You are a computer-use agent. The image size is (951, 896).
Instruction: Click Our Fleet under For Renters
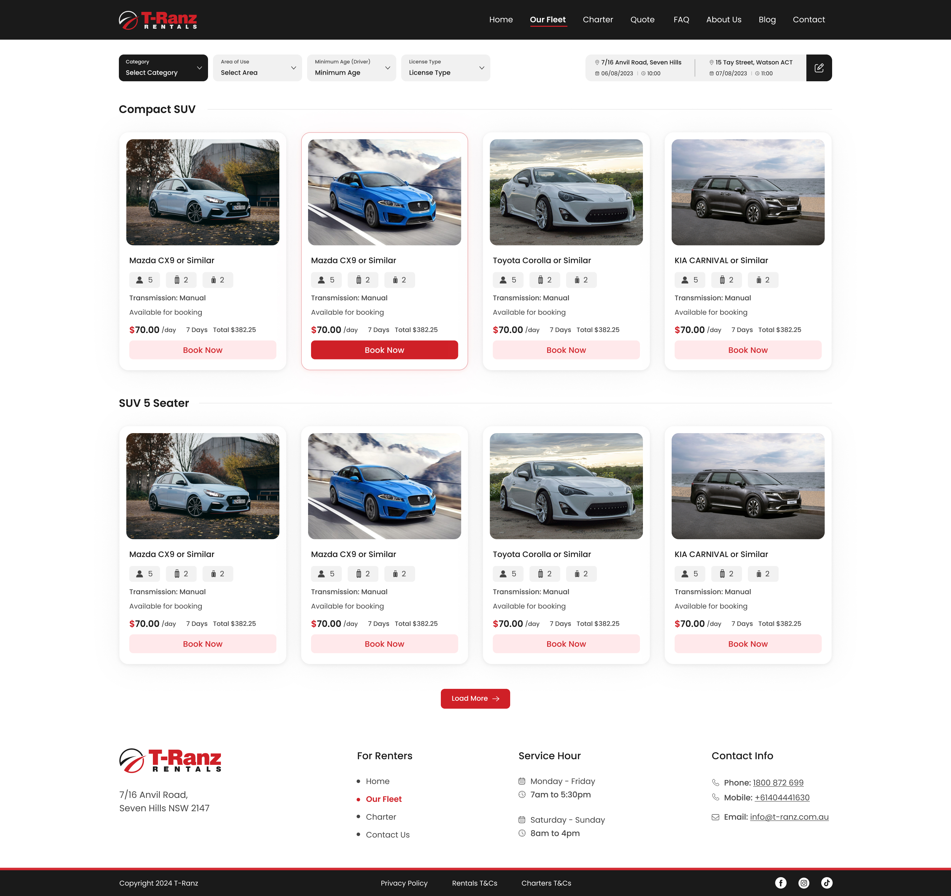pos(384,799)
